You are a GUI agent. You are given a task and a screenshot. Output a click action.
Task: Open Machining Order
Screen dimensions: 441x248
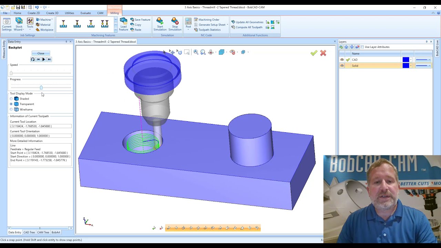pos(207,20)
